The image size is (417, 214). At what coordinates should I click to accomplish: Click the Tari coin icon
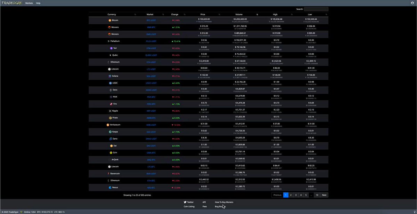click(111, 48)
